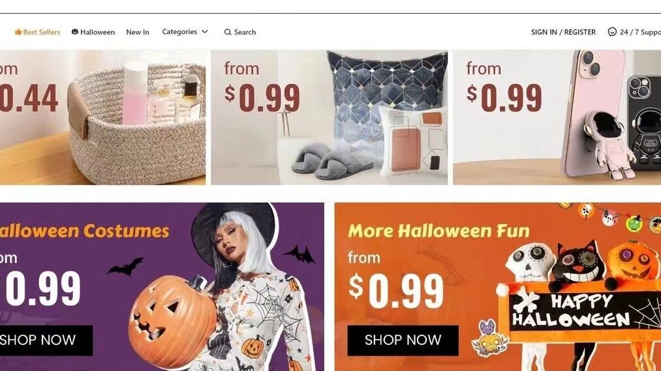The width and height of the screenshot is (661, 371).
Task: Click the Halloween Costumes banner heading
Action: pos(84,231)
